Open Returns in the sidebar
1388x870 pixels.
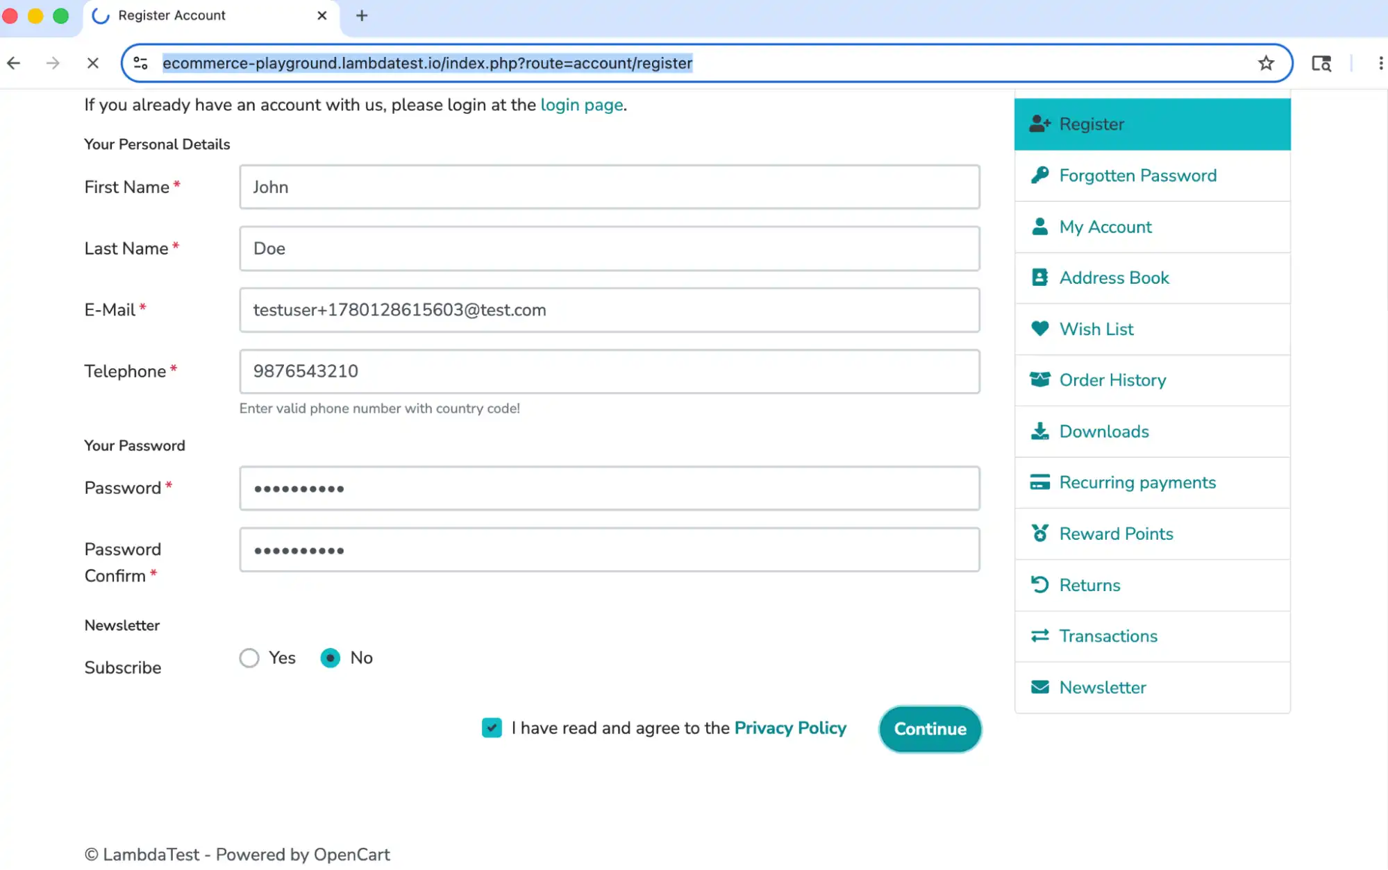click(x=1152, y=585)
